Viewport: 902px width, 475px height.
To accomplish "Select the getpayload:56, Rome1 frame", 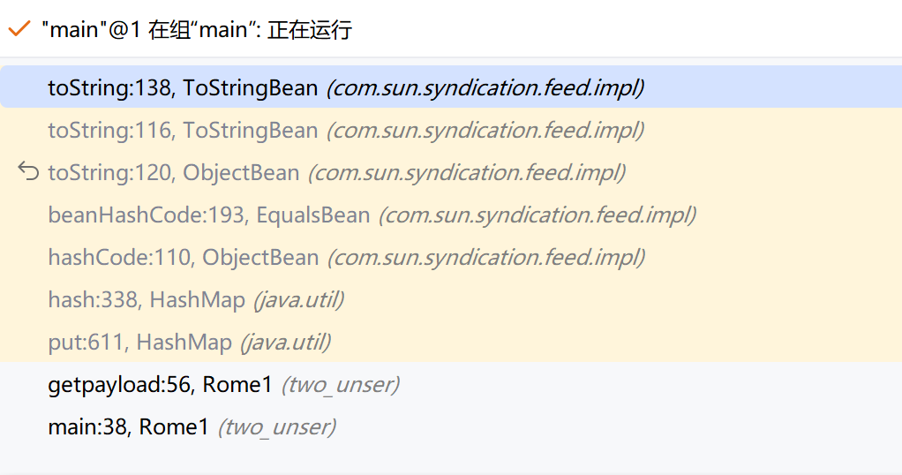I will pyautogui.click(x=159, y=385).
